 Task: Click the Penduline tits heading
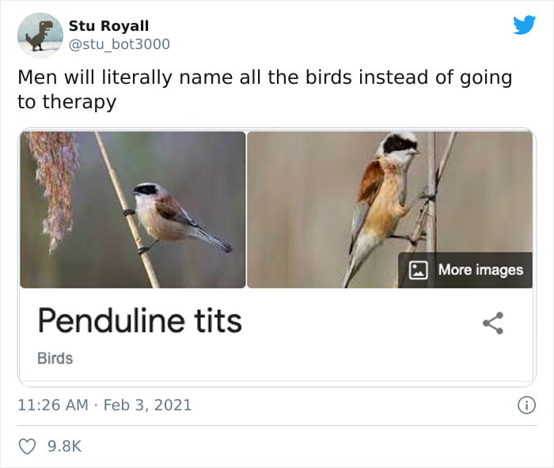coord(139,321)
